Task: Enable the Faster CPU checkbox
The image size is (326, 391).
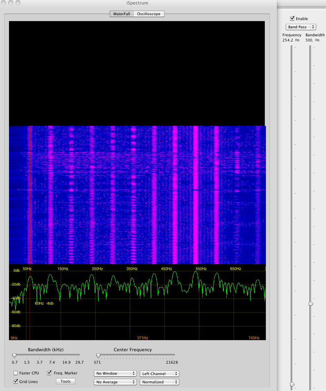Action: [16, 373]
